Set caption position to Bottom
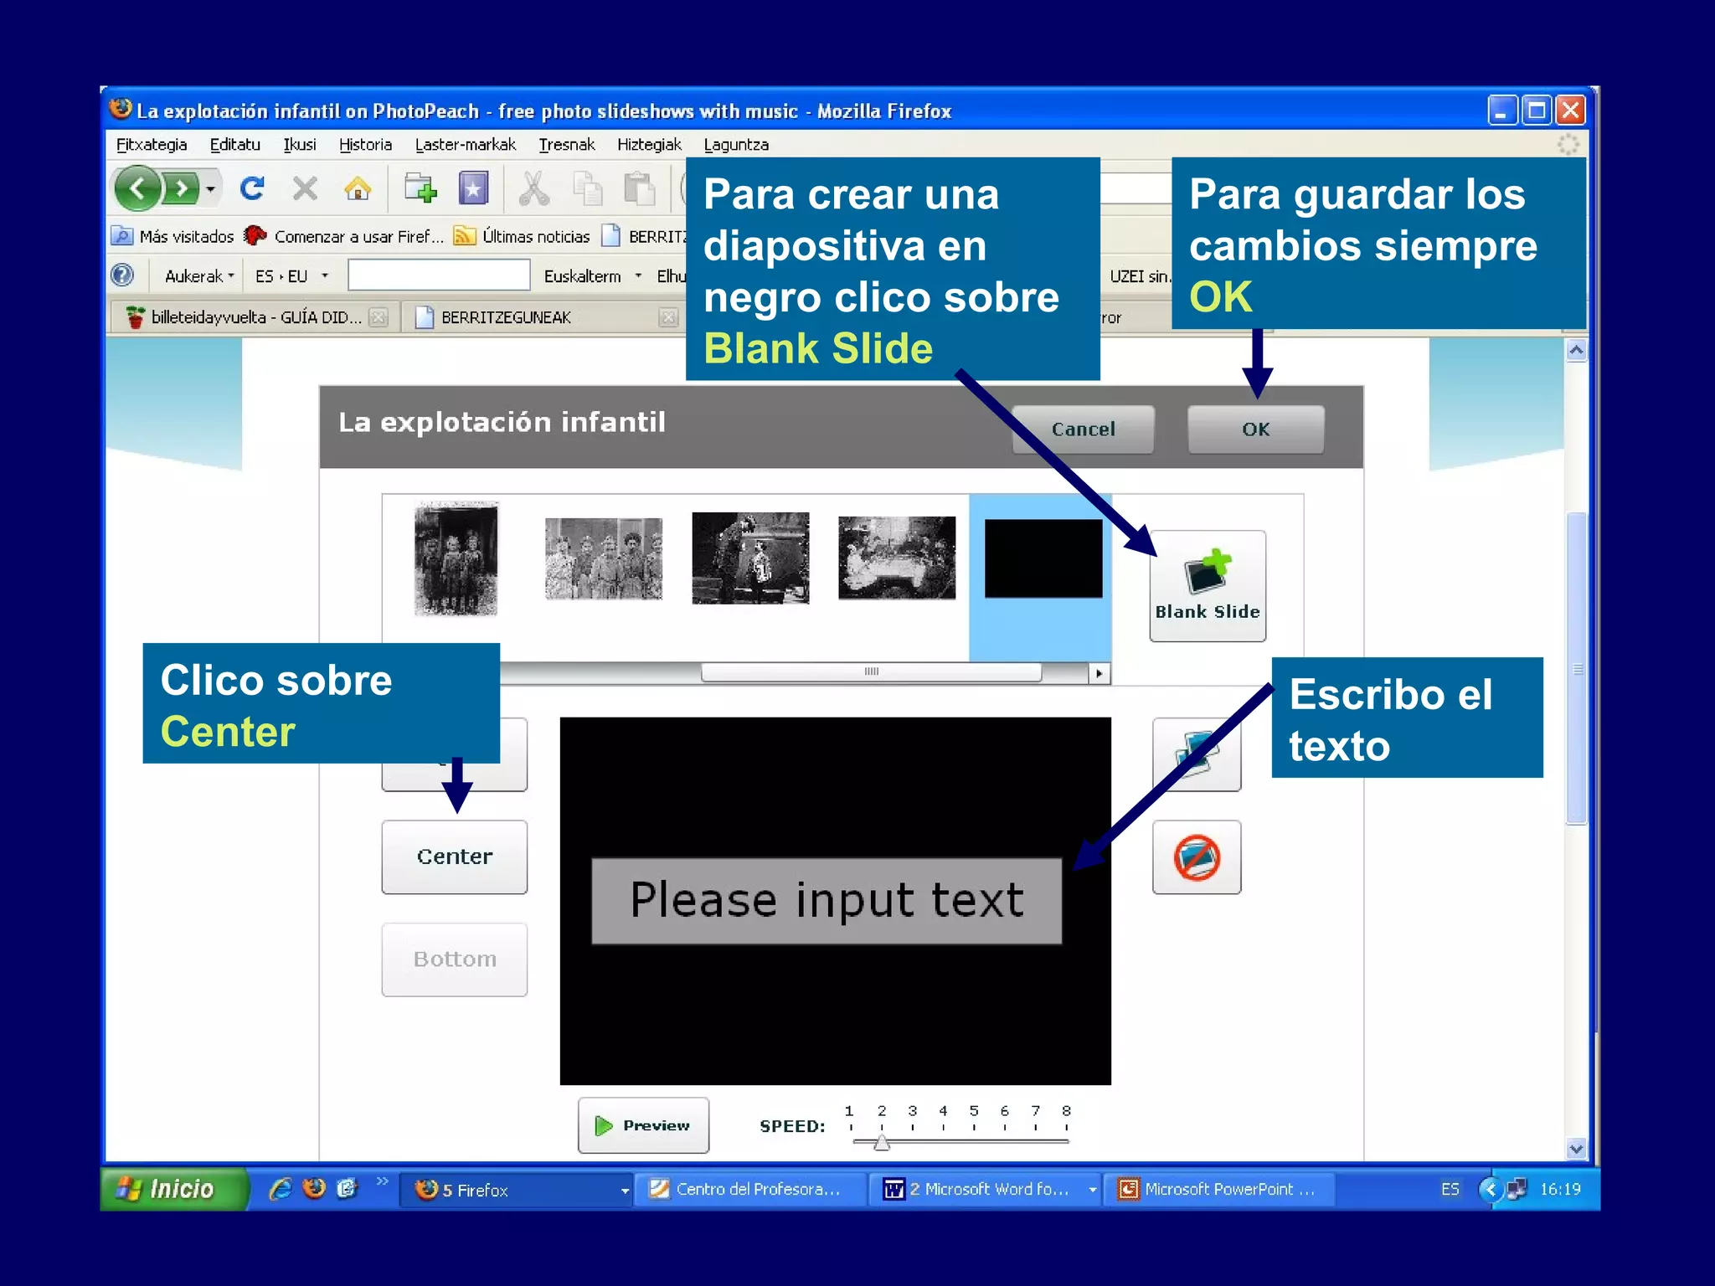 coord(455,959)
